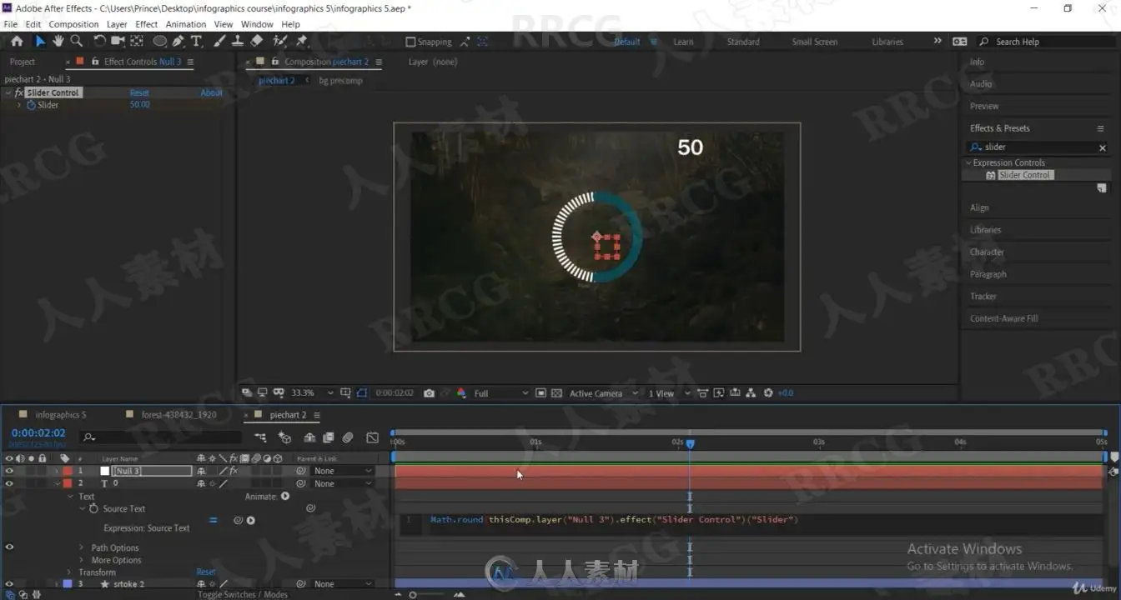Select the Puppet Pin tool

coord(301,41)
